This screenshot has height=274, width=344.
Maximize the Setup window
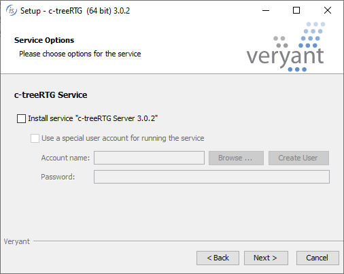coord(296,10)
